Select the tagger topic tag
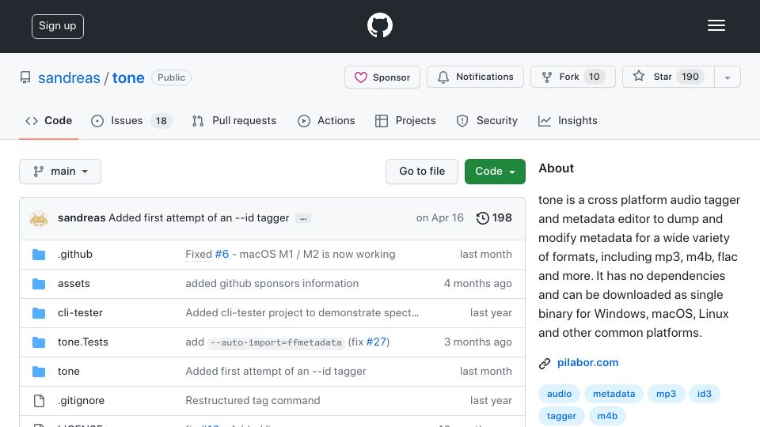Image resolution: width=760 pixels, height=427 pixels. (x=561, y=416)
